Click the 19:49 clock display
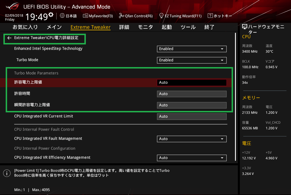The image size is (291, 195). [37, 17]
